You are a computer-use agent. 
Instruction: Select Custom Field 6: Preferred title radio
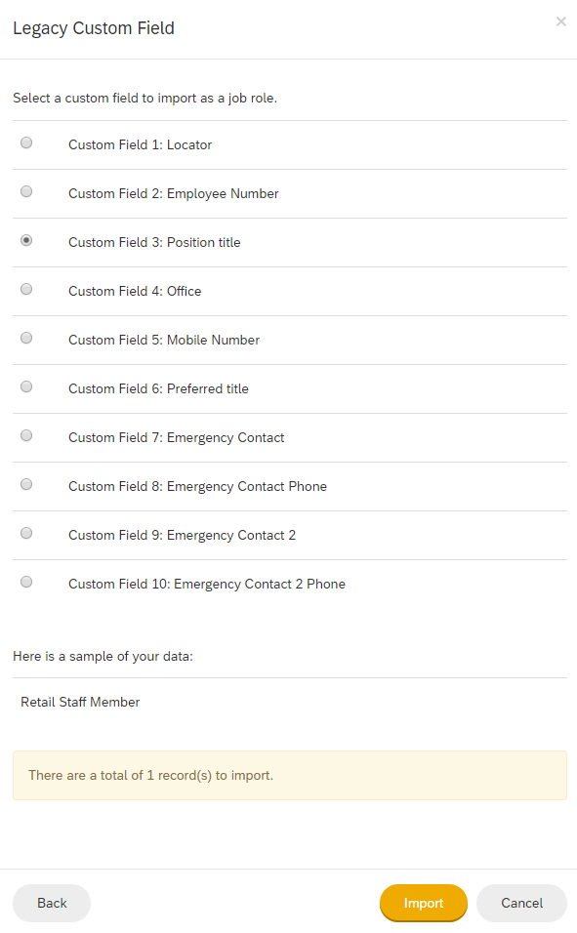(x=26, y=386)
